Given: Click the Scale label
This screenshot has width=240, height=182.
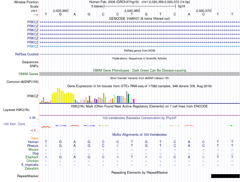Looking at the screenshot, I should [x=34, y=6].
